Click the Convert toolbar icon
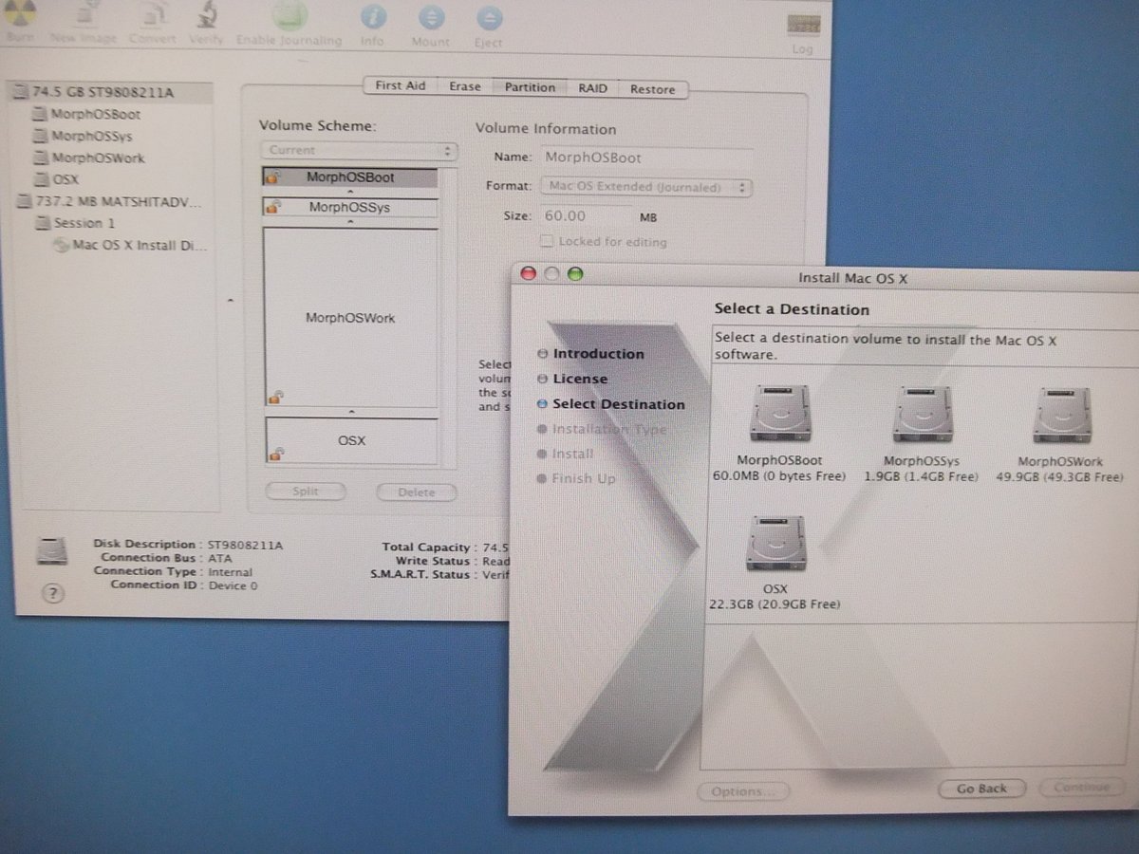This screenshot has height=854, width=1139. tap(153, 15)
